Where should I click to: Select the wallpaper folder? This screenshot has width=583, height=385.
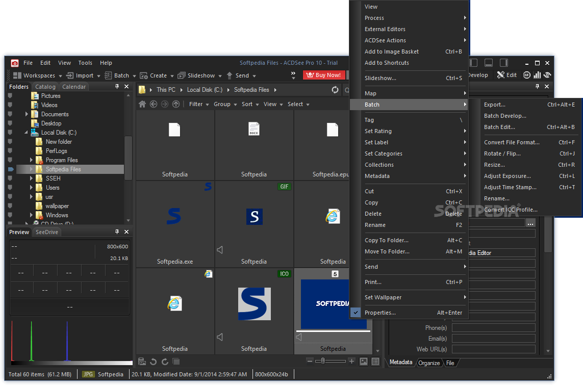[57, 206]
